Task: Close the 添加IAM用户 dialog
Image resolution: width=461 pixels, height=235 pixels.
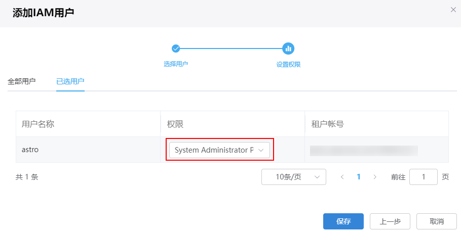Action: (x=453, y=10)
